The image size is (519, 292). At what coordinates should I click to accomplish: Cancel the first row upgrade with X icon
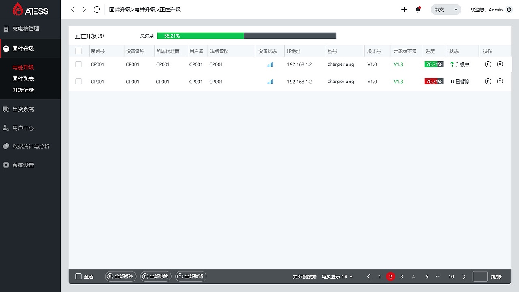(x=500, y=64)
